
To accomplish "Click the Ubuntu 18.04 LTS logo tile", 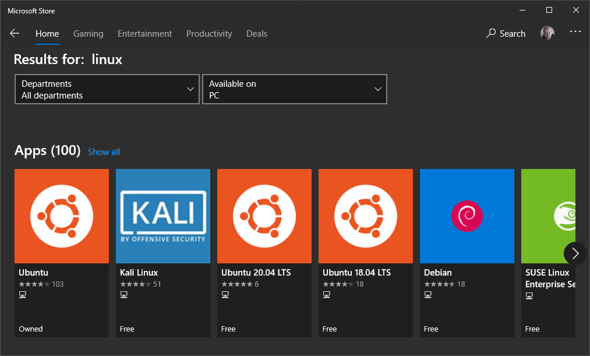I will tap(365, 216).
